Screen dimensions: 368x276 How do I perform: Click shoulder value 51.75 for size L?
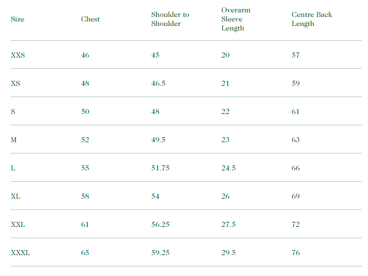click(x=161, y=168)
